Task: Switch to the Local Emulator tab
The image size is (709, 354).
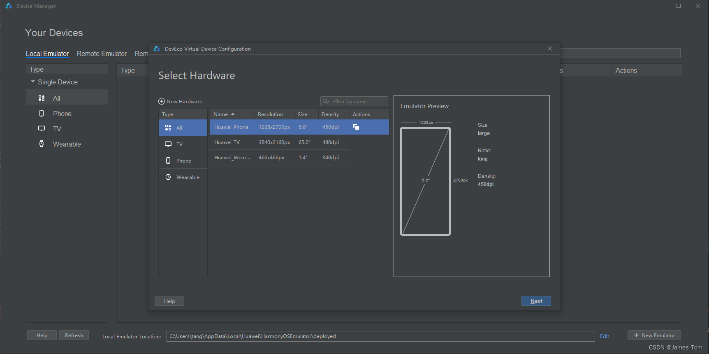Action: coord(47,54)
